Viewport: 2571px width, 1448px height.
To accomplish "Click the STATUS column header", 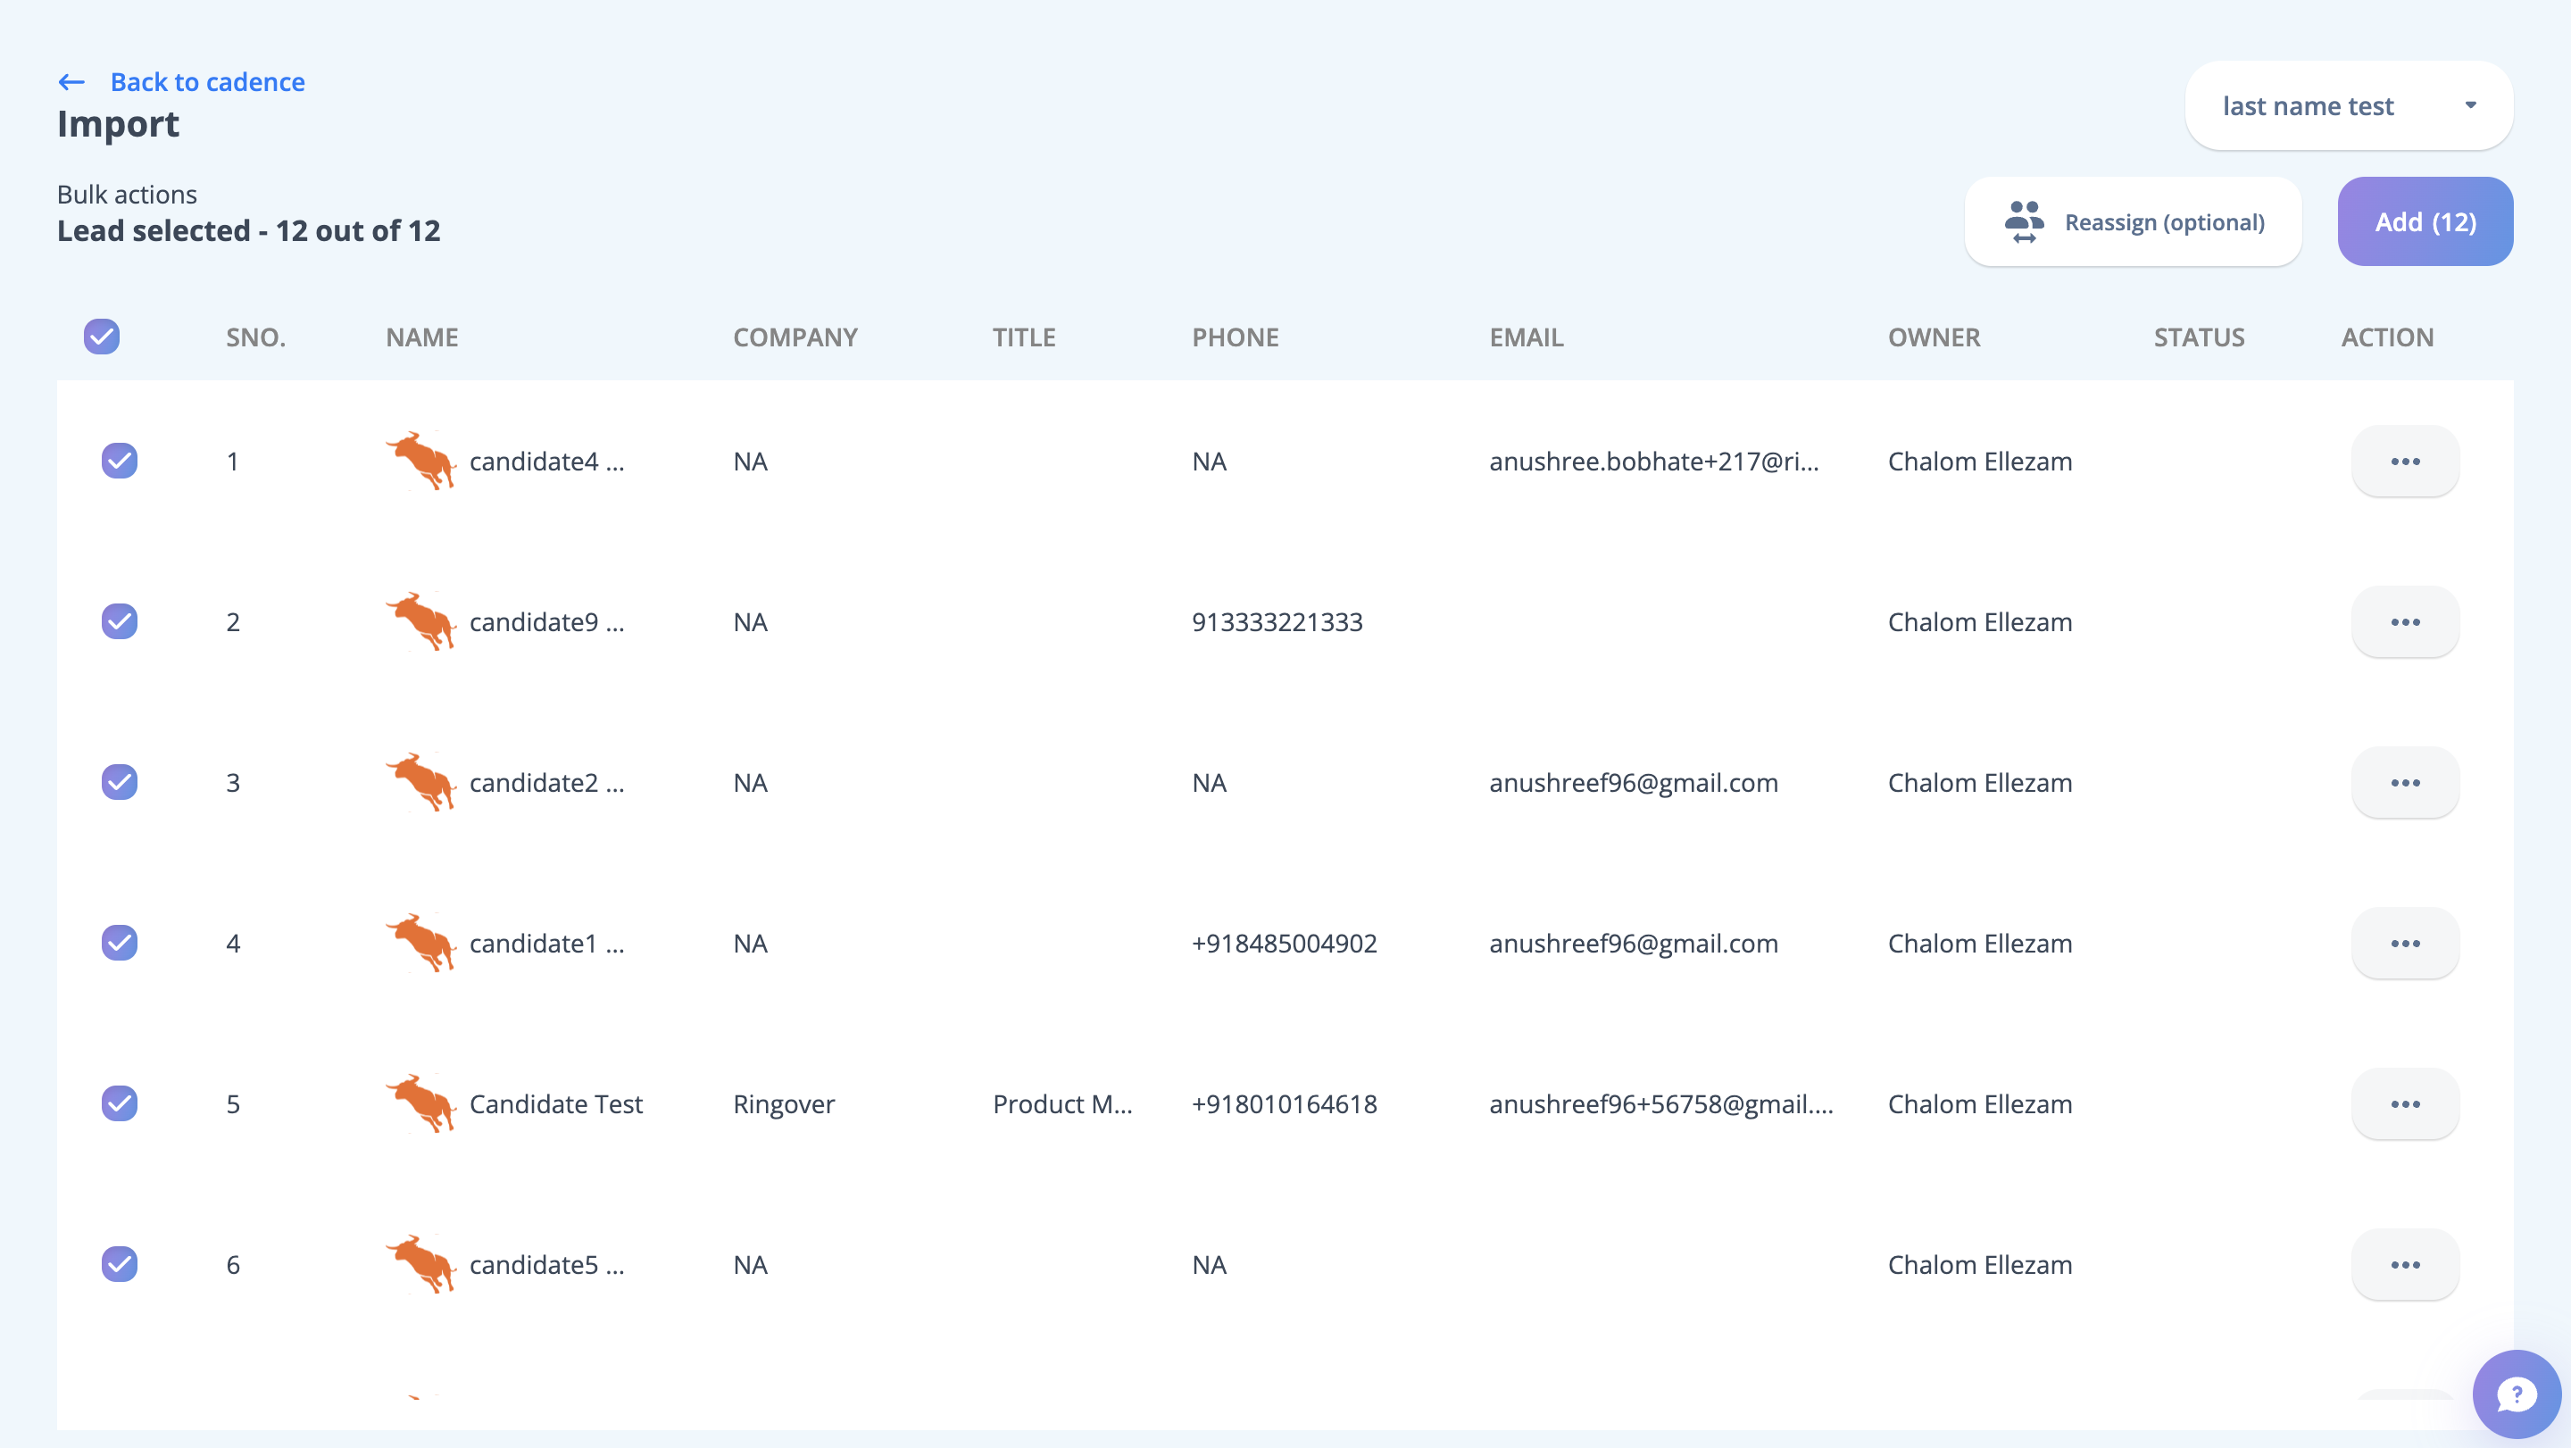I will pyautogui.click(x=2200, y=337).
